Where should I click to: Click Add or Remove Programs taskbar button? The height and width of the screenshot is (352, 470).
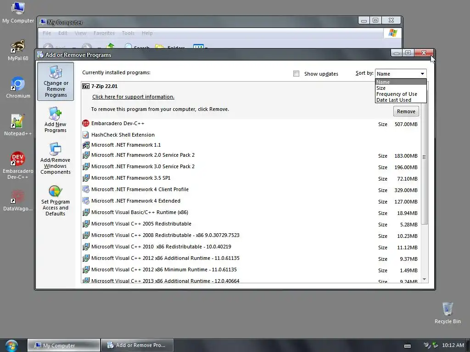tap(137, 346)
